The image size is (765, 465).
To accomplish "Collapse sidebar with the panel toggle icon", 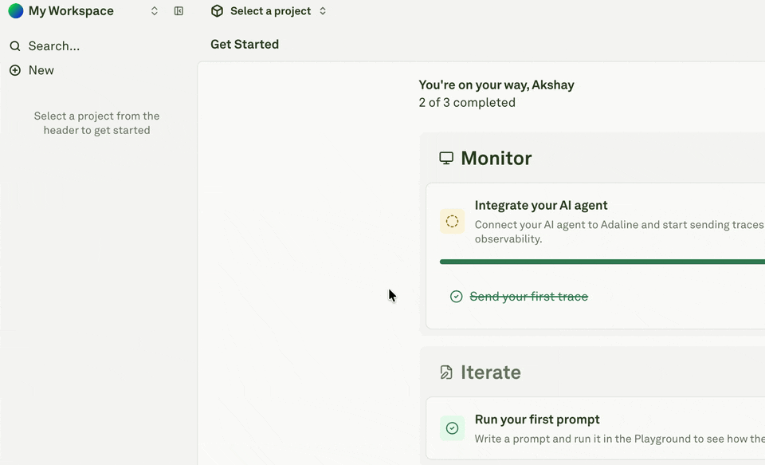I will [178, 10].
